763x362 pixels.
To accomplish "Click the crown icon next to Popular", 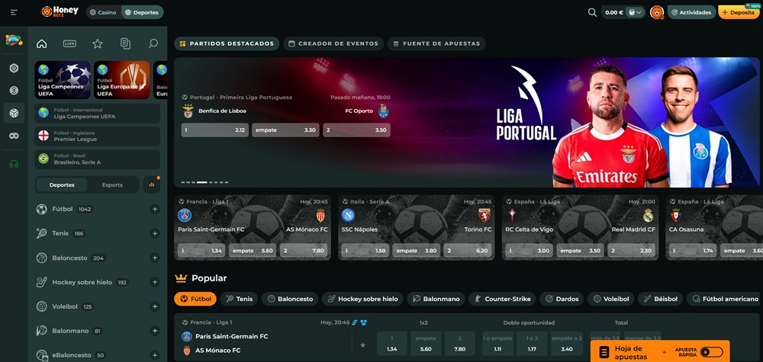I will coord(181,278).
